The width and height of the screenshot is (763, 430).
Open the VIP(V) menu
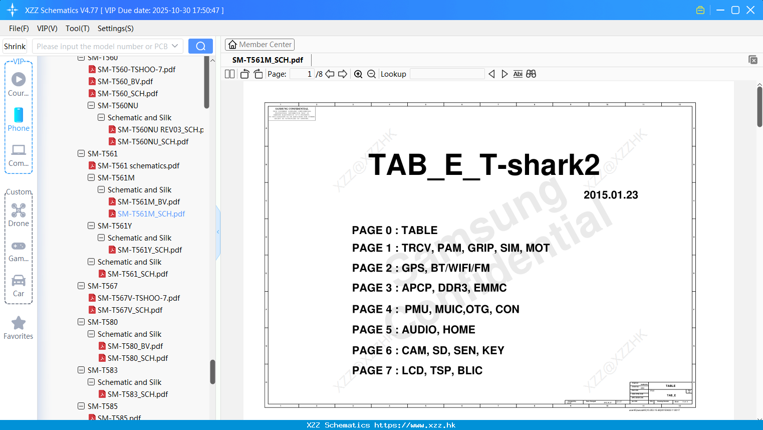(47, 29)
